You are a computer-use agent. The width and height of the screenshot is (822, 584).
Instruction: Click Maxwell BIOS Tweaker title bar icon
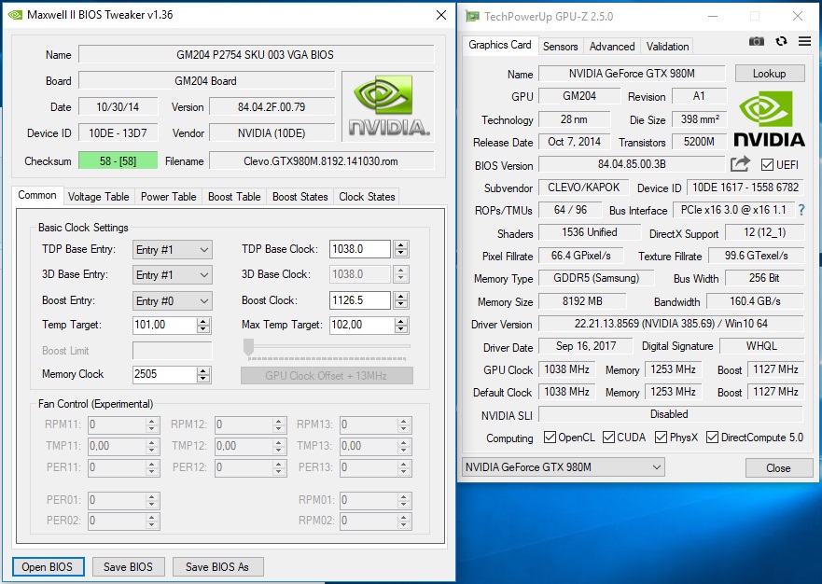pyautogui.click(x=15, y=15)
